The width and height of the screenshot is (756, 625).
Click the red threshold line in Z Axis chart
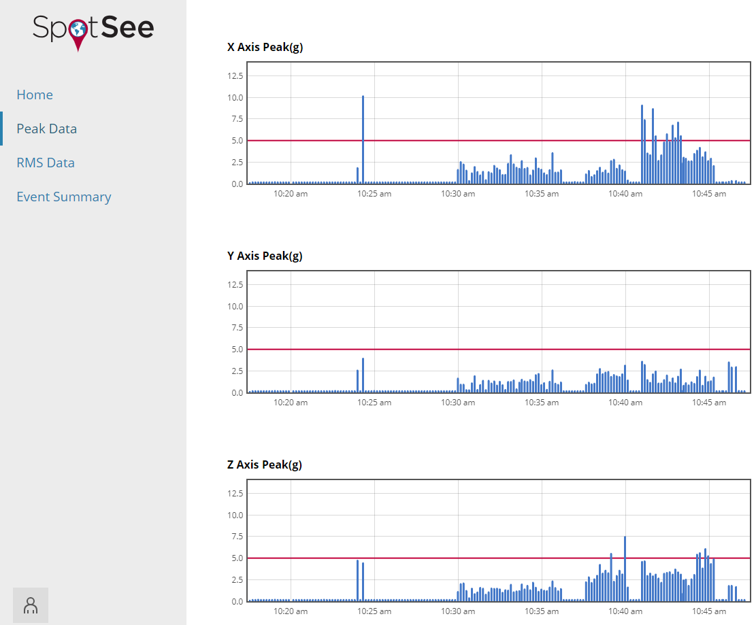499,558
